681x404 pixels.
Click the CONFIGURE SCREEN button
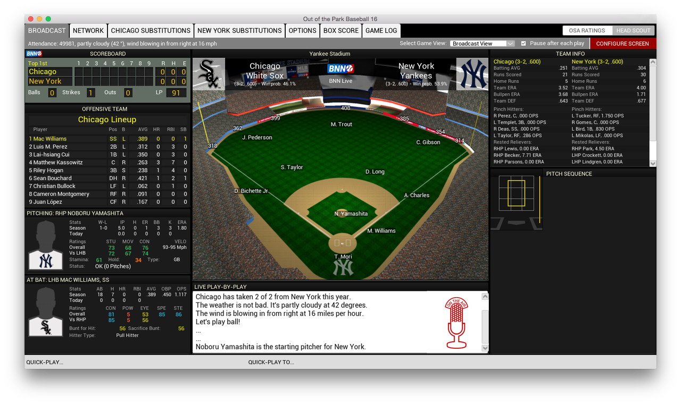coord(622,44)
